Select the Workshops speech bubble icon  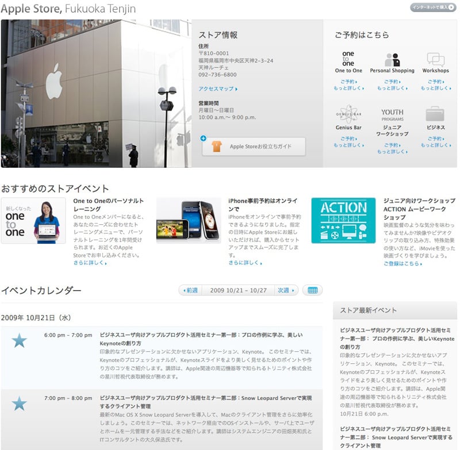point(435,59)
